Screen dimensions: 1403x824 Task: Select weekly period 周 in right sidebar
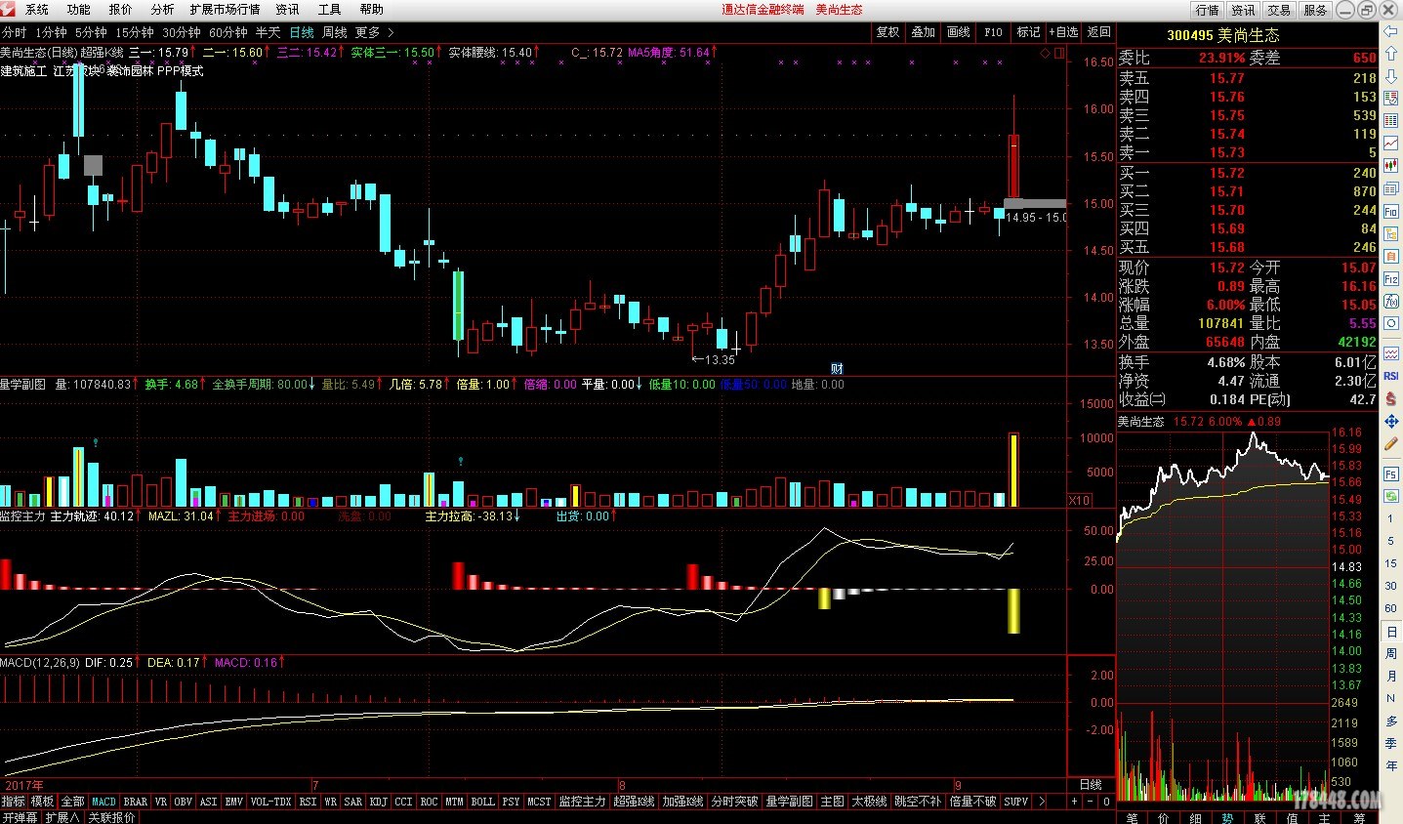coord(1391,654)
